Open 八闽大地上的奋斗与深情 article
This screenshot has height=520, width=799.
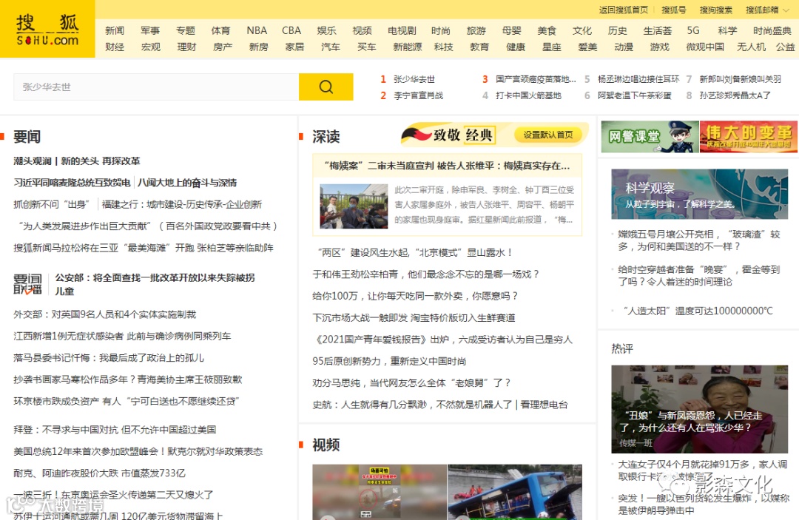click(x=187, y=182)
